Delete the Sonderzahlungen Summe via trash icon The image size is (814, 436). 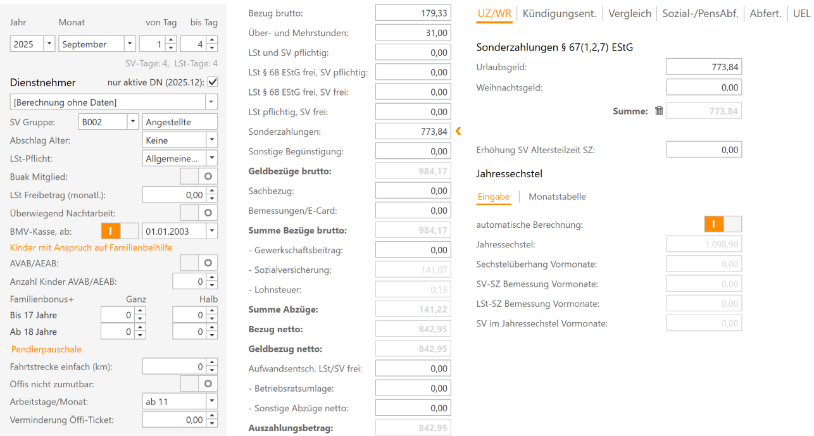pyautogui.click(x=658, y=110)
